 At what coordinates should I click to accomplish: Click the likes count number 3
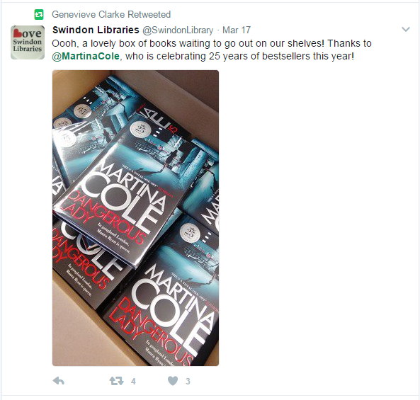188,381
